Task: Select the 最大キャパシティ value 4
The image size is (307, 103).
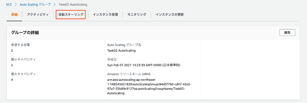Action: coord(12,80)
